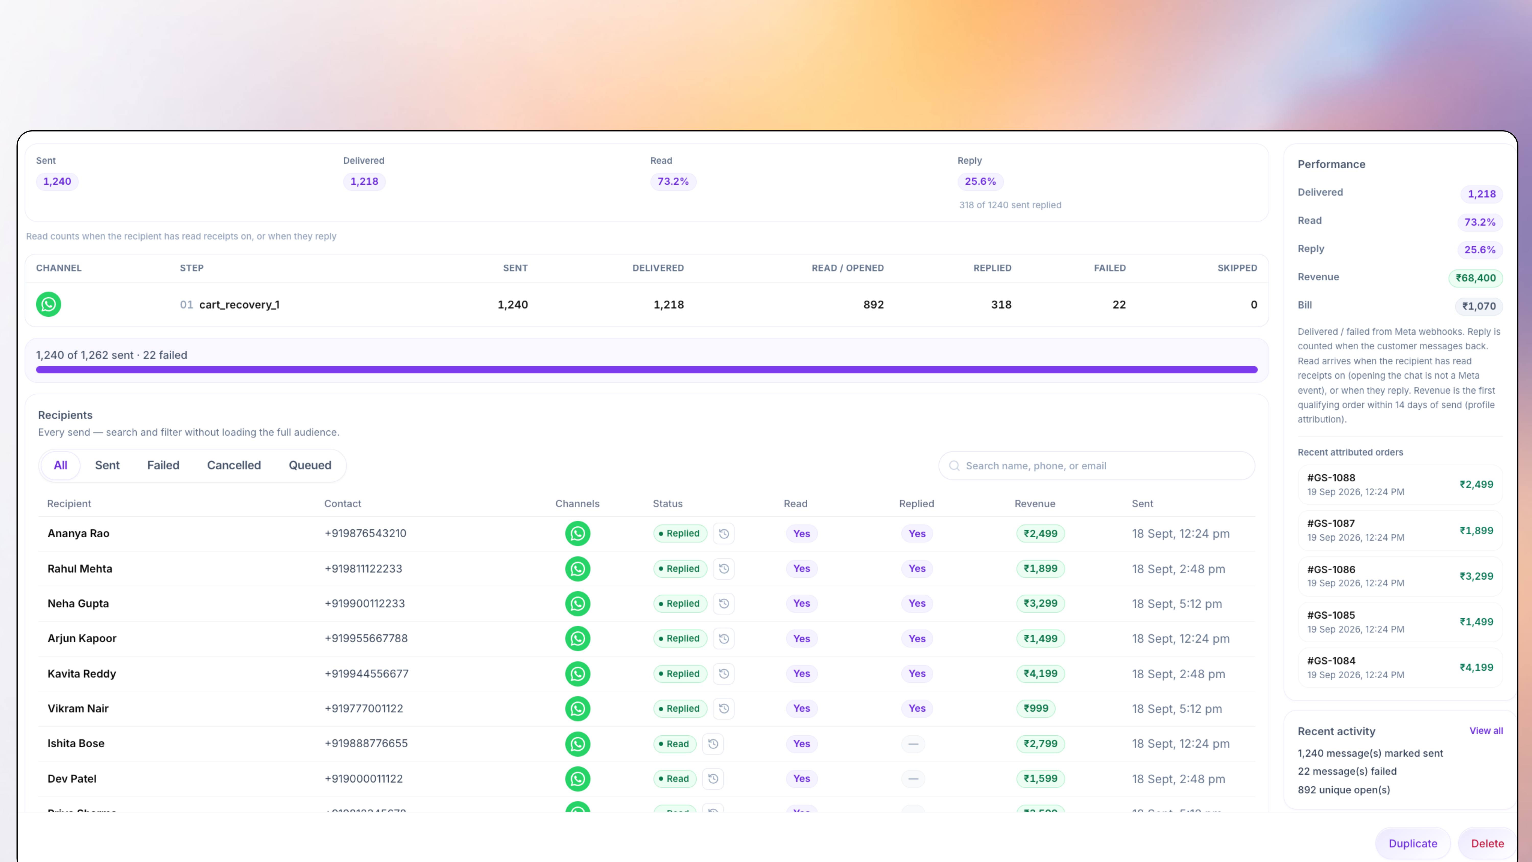
Task: Open status history for Vikram Nair
Action: [724, 709]
